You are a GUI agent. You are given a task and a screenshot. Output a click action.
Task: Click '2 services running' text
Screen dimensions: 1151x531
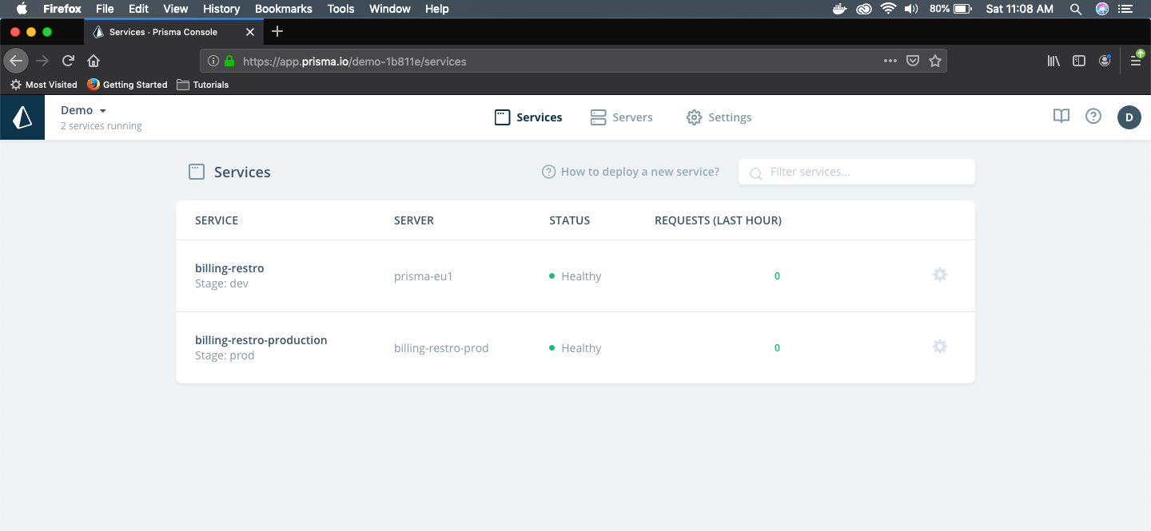click(x=102, y=126)
